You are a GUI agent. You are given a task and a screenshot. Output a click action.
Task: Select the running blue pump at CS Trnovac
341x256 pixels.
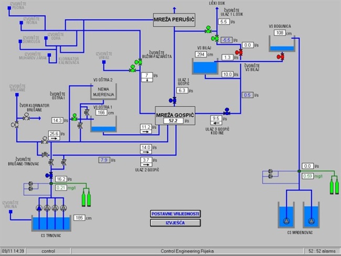coord(39,208)
